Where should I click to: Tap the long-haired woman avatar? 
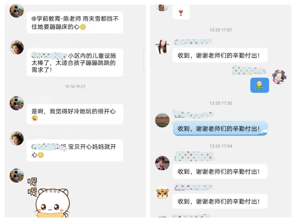pos(162,47)
